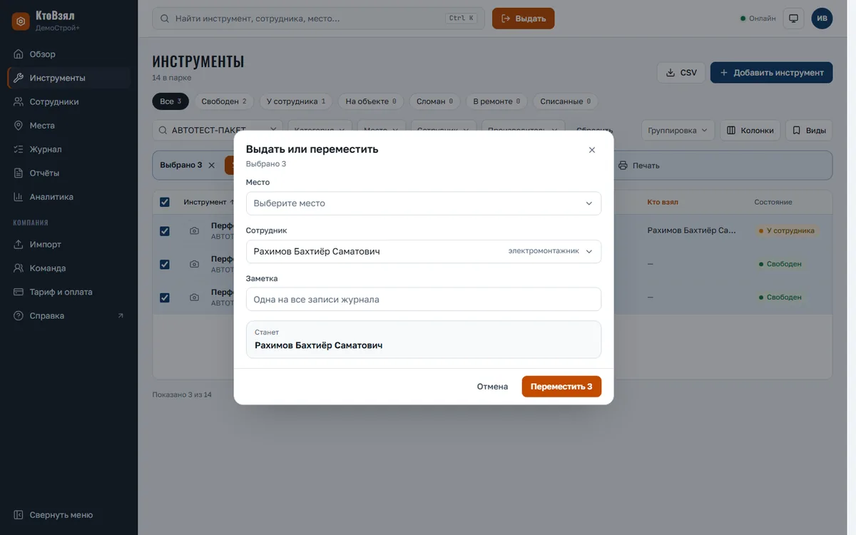Open Журнал in the sidebar
This screenshot has height=535, width=856.
click(x=68, y=149)
